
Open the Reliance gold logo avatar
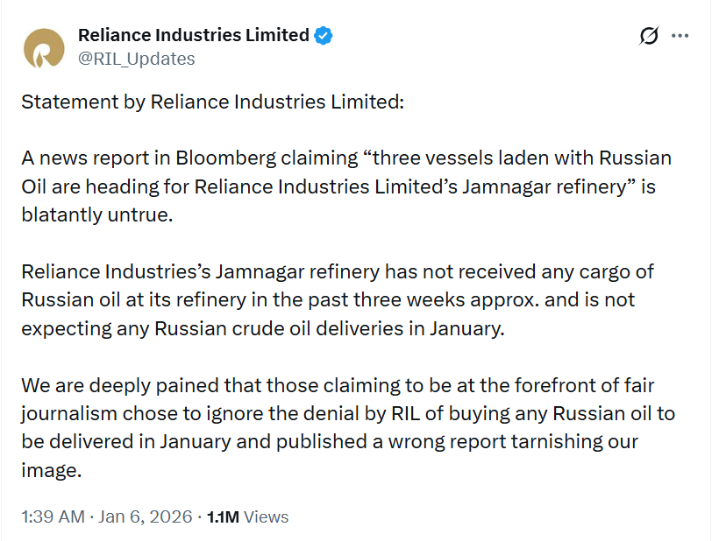[x=44, y=48]
